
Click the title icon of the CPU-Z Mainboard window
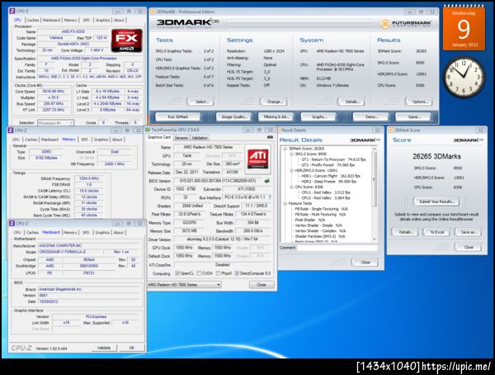click(12, 223)
